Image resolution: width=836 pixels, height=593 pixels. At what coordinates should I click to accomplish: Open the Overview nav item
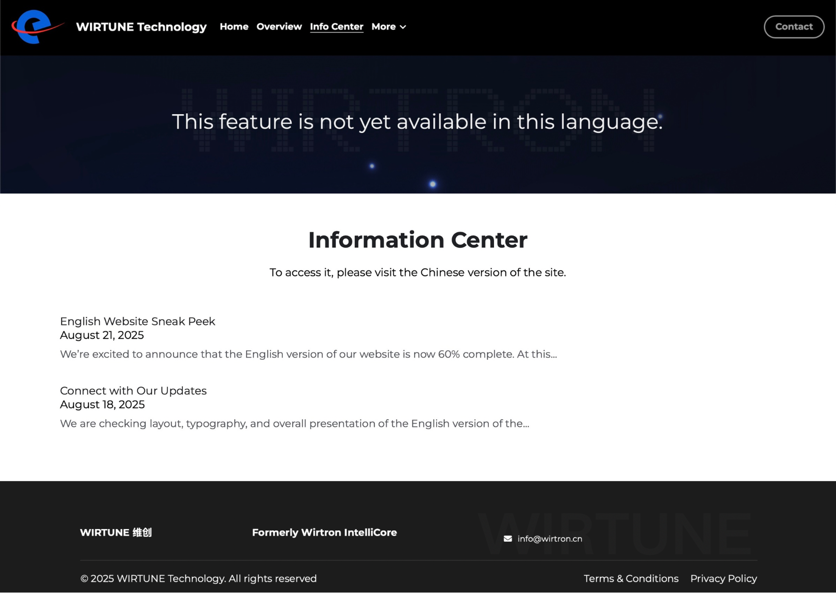pyautogui.click(x=279, y=27)
